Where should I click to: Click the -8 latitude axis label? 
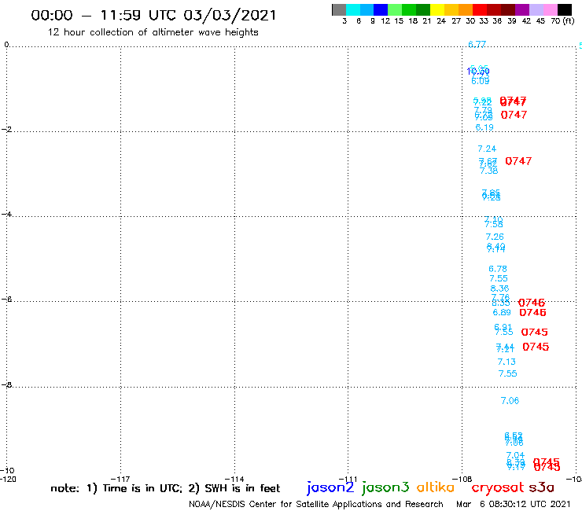[6, 385]
